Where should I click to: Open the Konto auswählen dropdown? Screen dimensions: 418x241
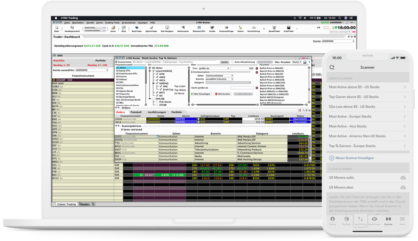pos(92,70)
